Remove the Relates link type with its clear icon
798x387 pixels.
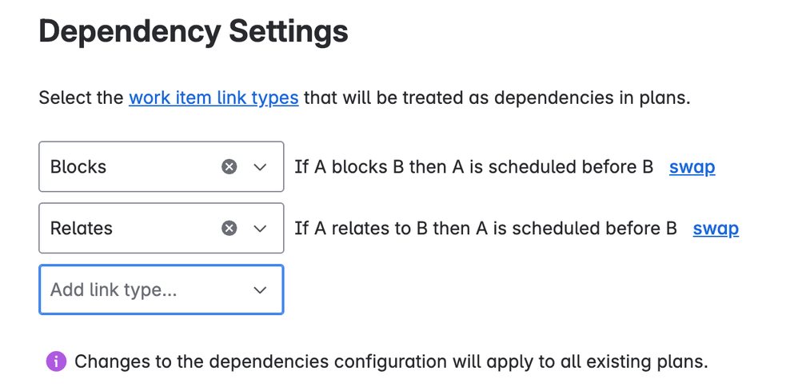229,228
